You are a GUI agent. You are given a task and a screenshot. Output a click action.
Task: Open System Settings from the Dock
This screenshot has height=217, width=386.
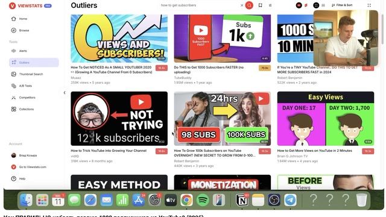154,200
